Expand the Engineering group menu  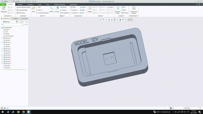pos(78,16)
